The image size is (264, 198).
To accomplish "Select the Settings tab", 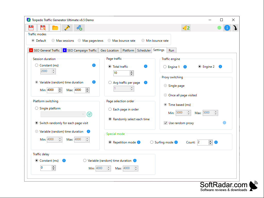I will coord(159,50).
